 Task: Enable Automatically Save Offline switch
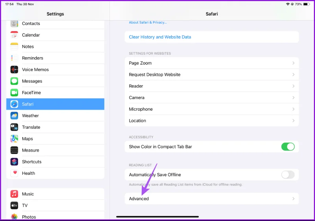(x=288, y=175)
